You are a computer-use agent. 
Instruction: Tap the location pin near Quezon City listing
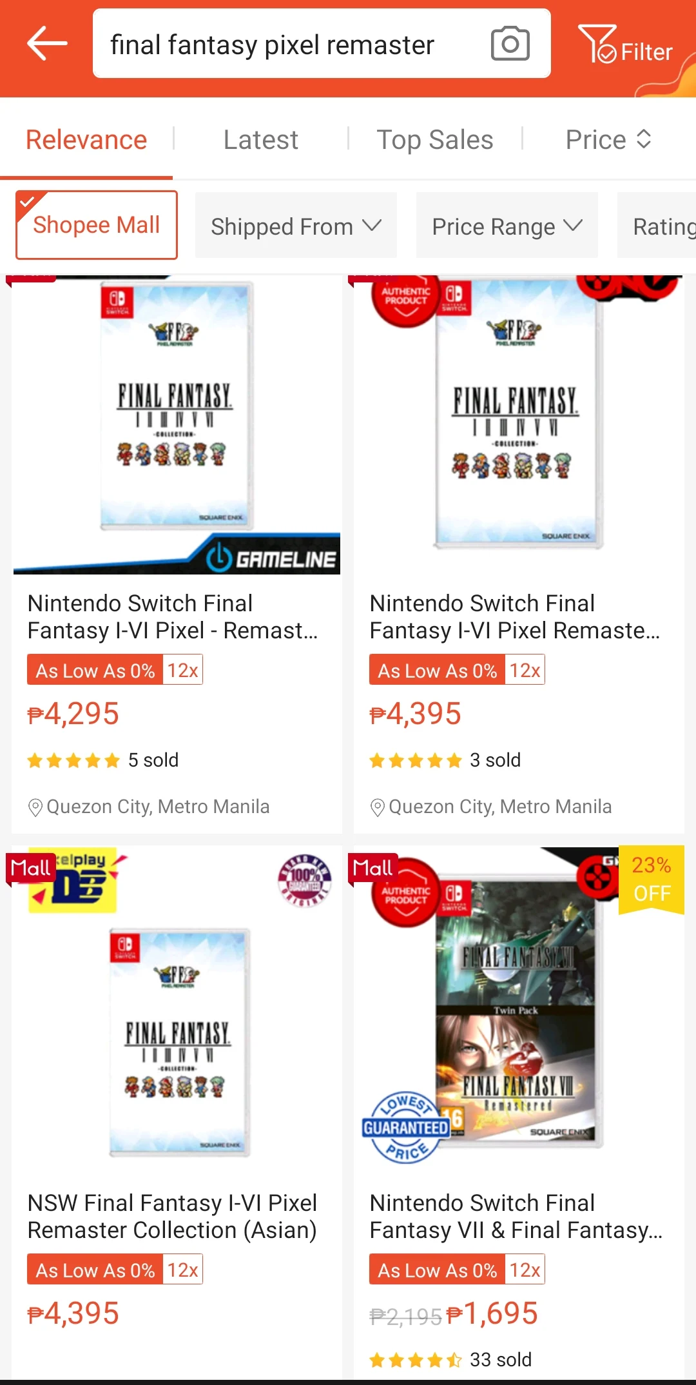tap(35, 806)
